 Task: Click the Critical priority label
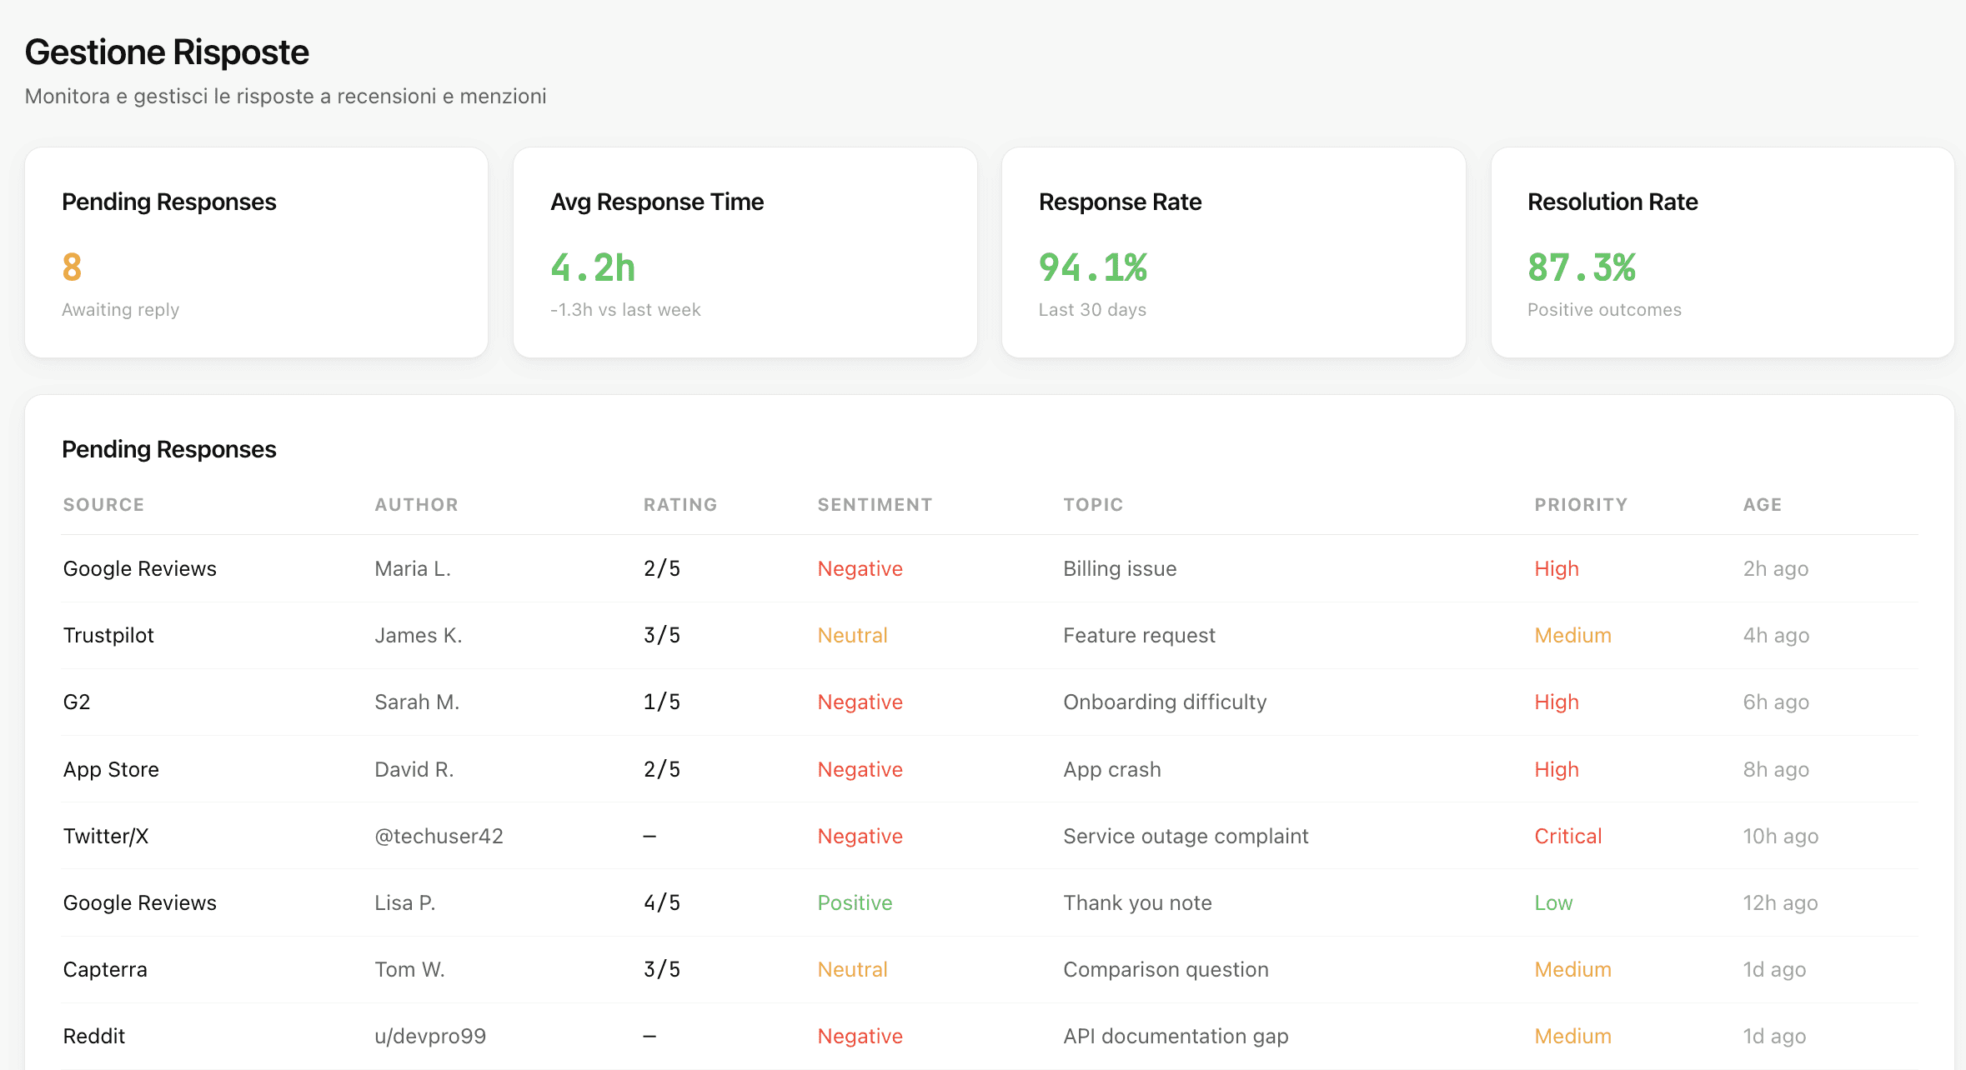pyautogui.click(x=1567, y=836)
